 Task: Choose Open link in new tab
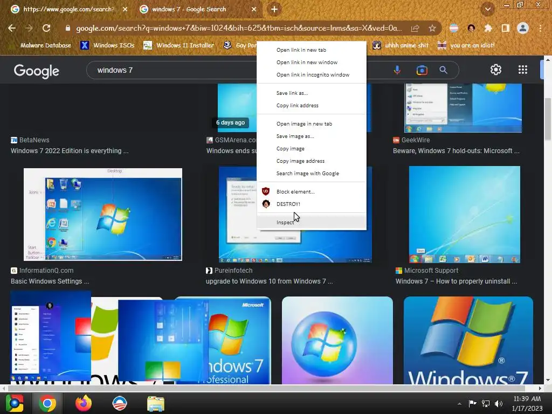(312, 50)
